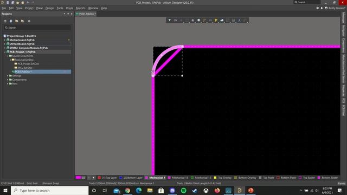Collapse the PCB_Project_1.PrjPcb project
The width and height of the screenshot is (347, 195).
[x=5, y=52]
